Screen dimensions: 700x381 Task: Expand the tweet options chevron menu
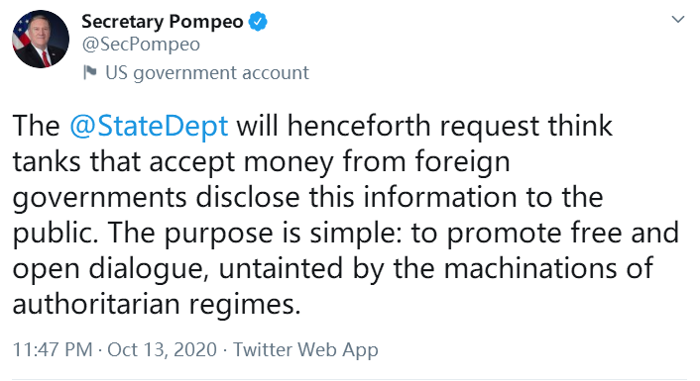click(x=678, y=19)
